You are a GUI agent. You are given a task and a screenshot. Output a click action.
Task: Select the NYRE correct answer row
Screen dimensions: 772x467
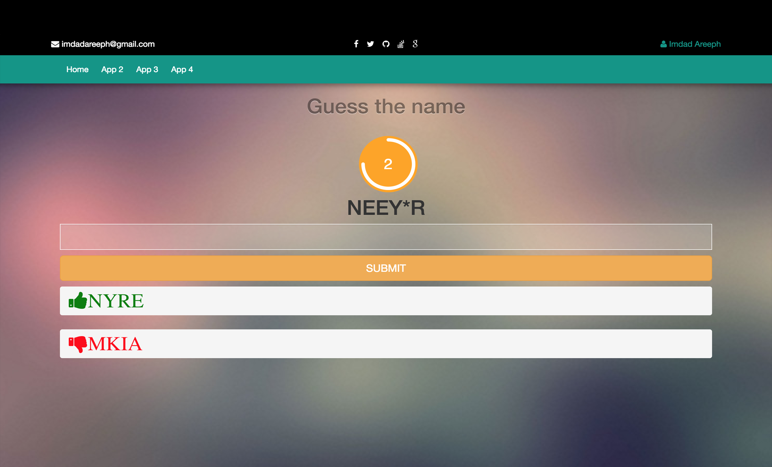point(386,301)
